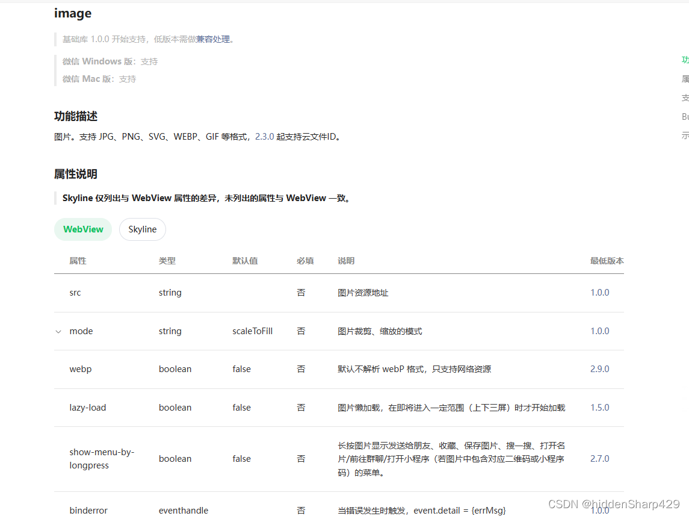Collapse the mode row chevron
Screen dimensions: 689x516
[x=58, y=331]
